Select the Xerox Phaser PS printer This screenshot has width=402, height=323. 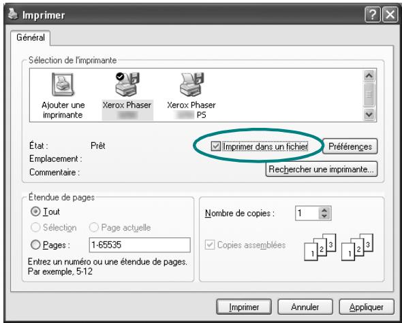191,95
